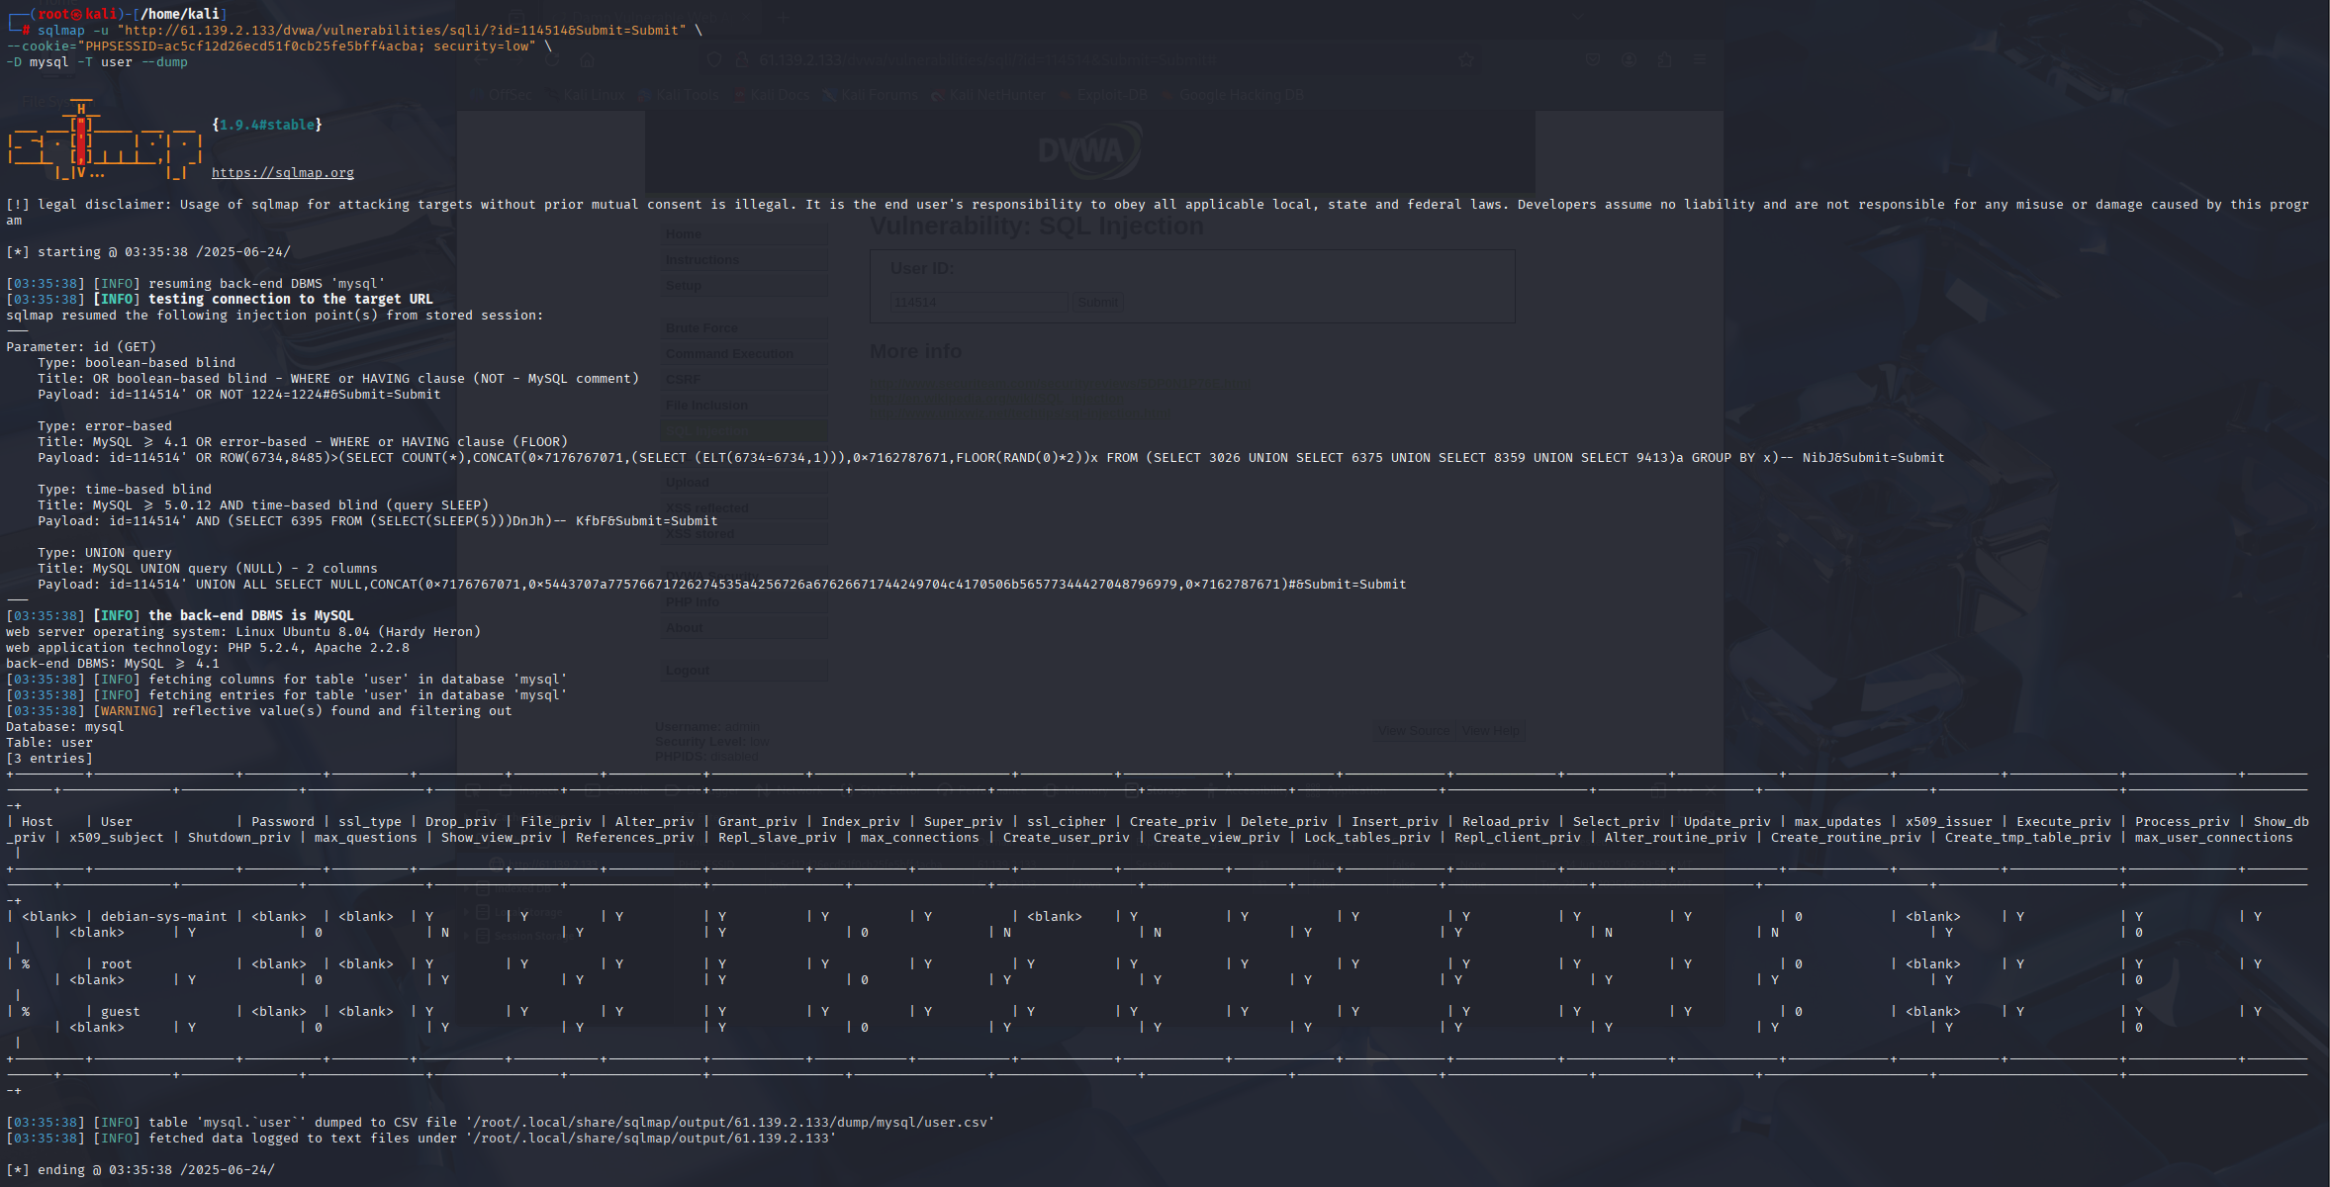This screenshot has width=2330, height=1187.
Task: Open Upload in the DVWA sidebar
Action: (744, 483)
